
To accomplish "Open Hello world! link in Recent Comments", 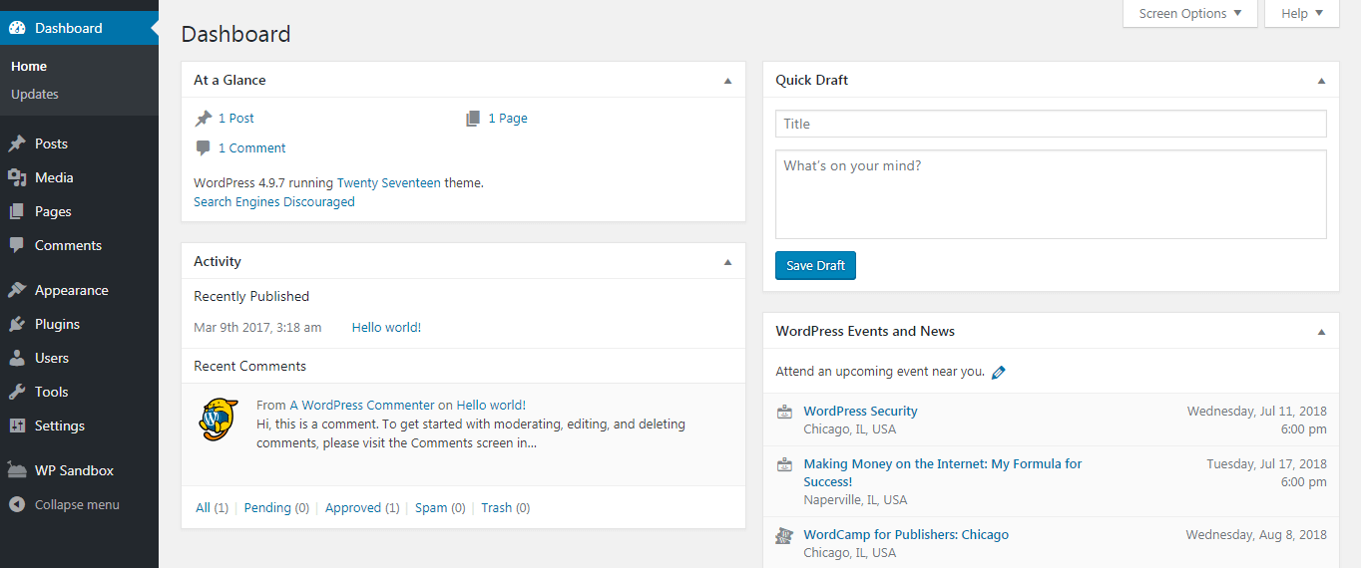I will click(491, 405).
